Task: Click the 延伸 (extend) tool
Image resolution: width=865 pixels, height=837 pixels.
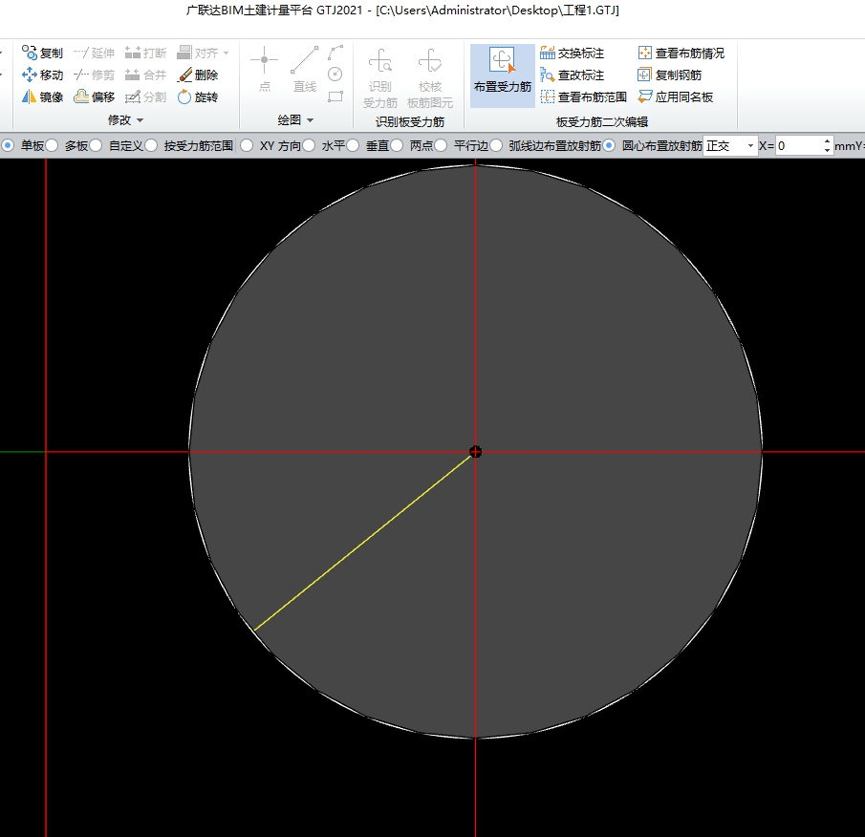Action: (x=94, y=53)
